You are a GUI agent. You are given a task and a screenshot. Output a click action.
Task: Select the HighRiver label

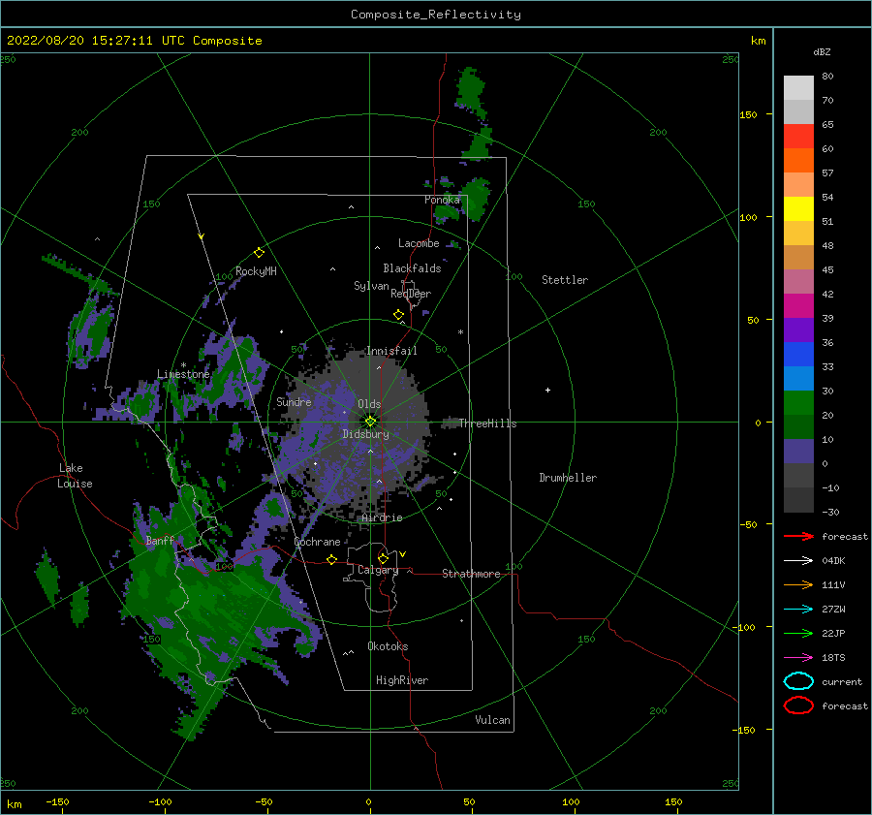(x=402, y=680)
